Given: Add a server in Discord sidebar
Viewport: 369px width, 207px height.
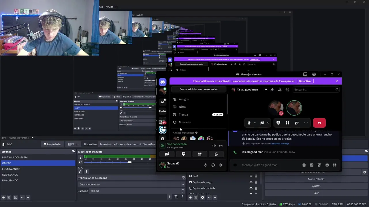Looking at the screenshot, I should click(163, 139).
